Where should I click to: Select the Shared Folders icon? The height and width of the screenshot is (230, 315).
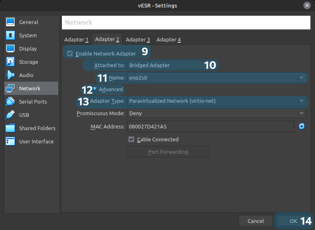coord(10,128)
